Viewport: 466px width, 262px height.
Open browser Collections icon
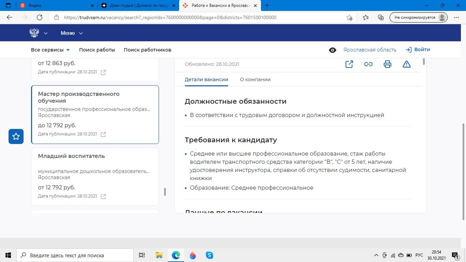381,17
